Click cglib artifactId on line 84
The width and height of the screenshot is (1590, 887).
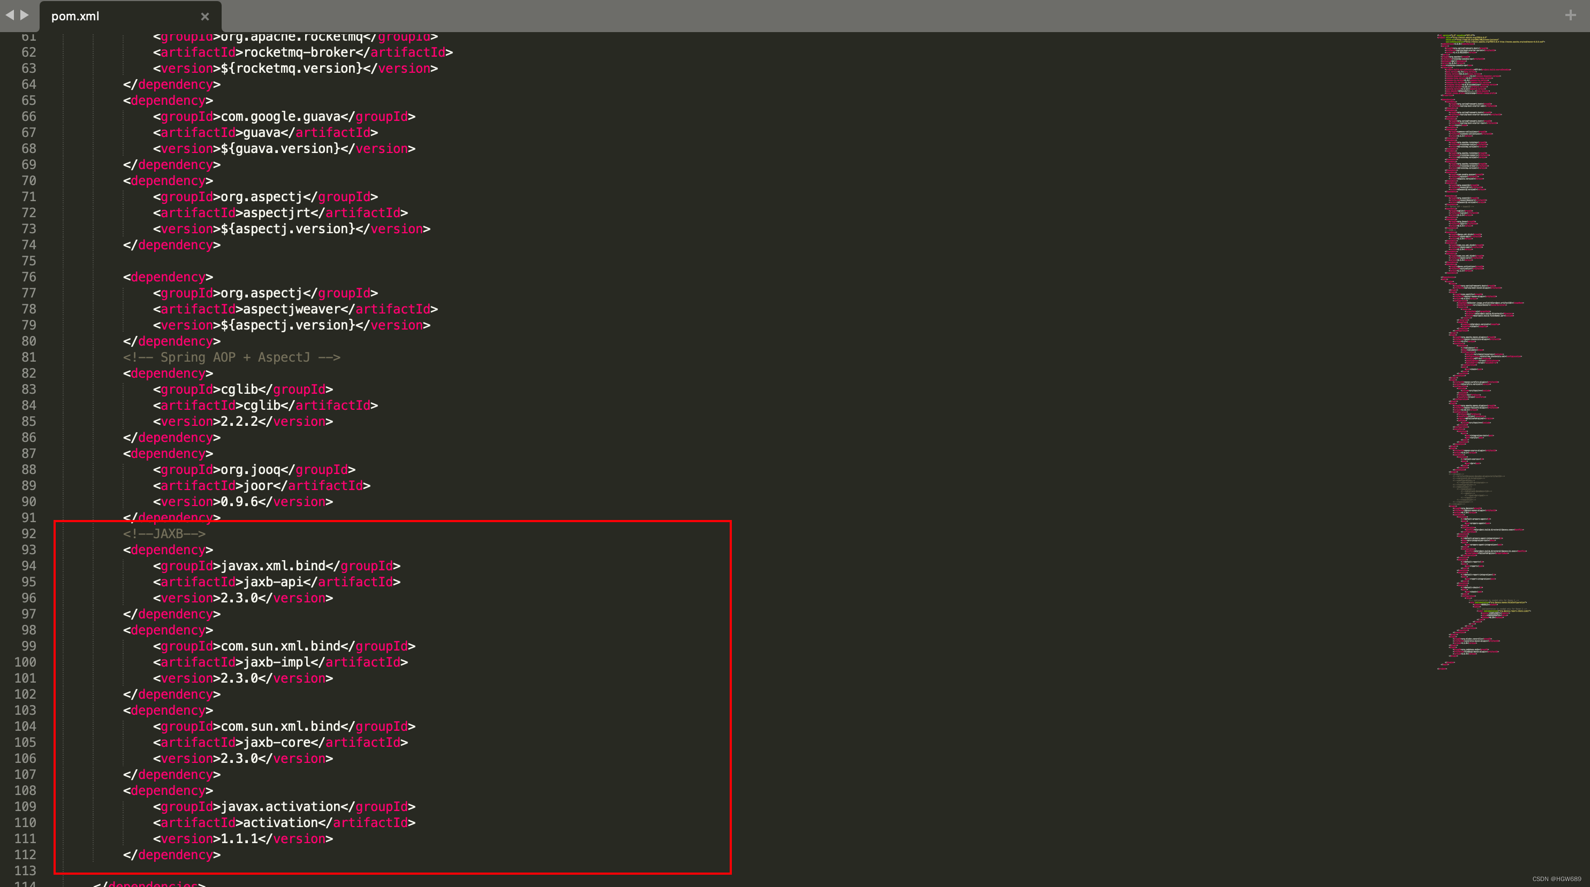262,406
